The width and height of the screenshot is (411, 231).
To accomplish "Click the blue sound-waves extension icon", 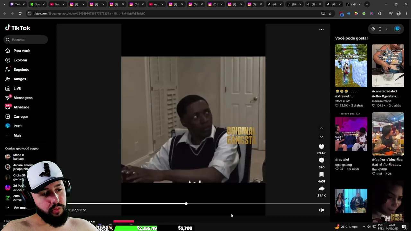I will tap(348, 13).
